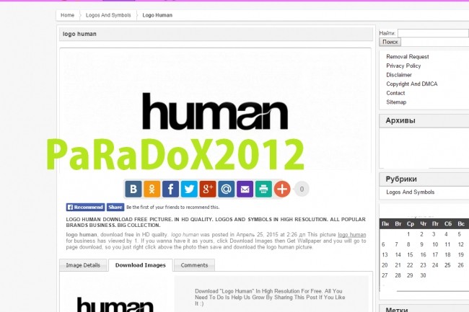Image resolution: width=469 pixels, height=312 pixels.
Task: Click the Поиск search button
Action: pyautogui.click(x=390, y=42)
